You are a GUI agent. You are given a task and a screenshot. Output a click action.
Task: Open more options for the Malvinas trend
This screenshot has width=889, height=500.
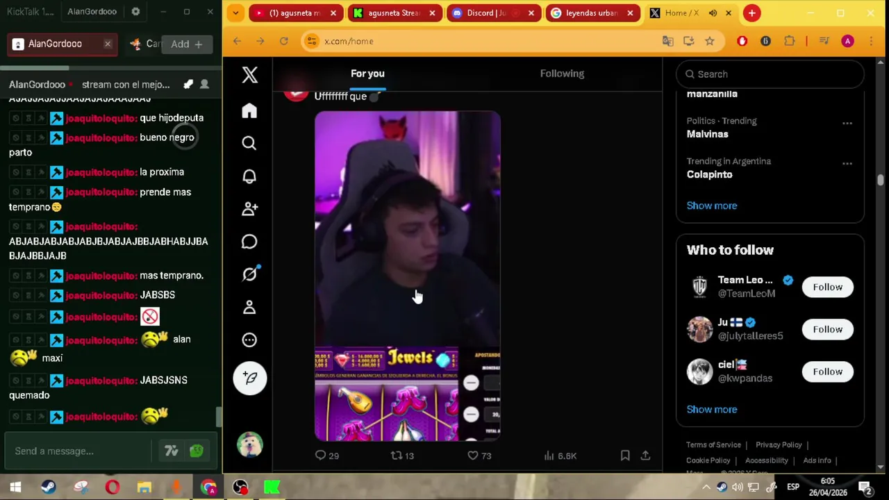pos(847,124)
